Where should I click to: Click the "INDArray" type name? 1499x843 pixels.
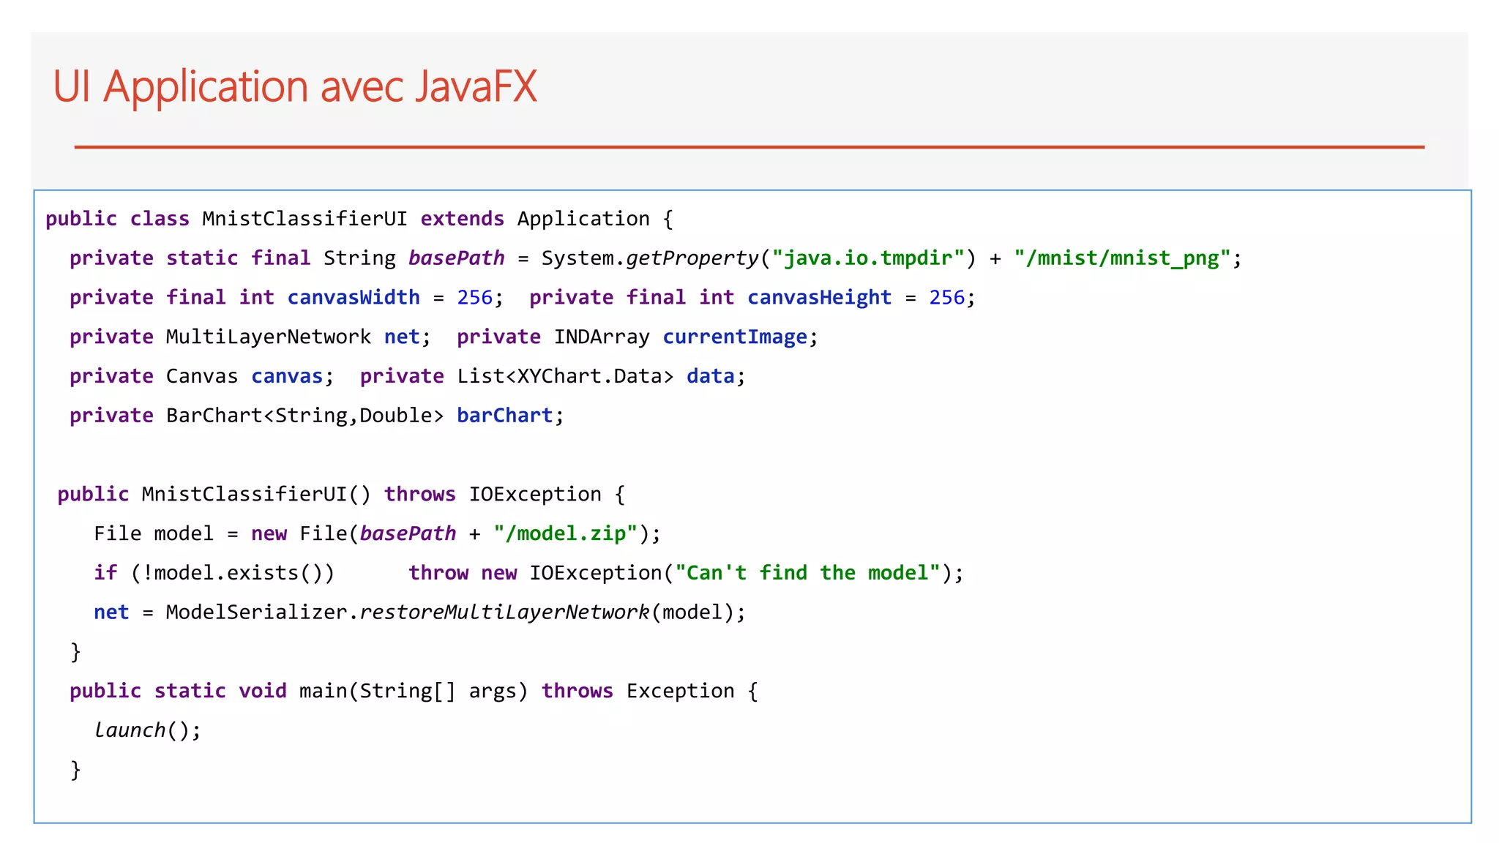(602, 337)
